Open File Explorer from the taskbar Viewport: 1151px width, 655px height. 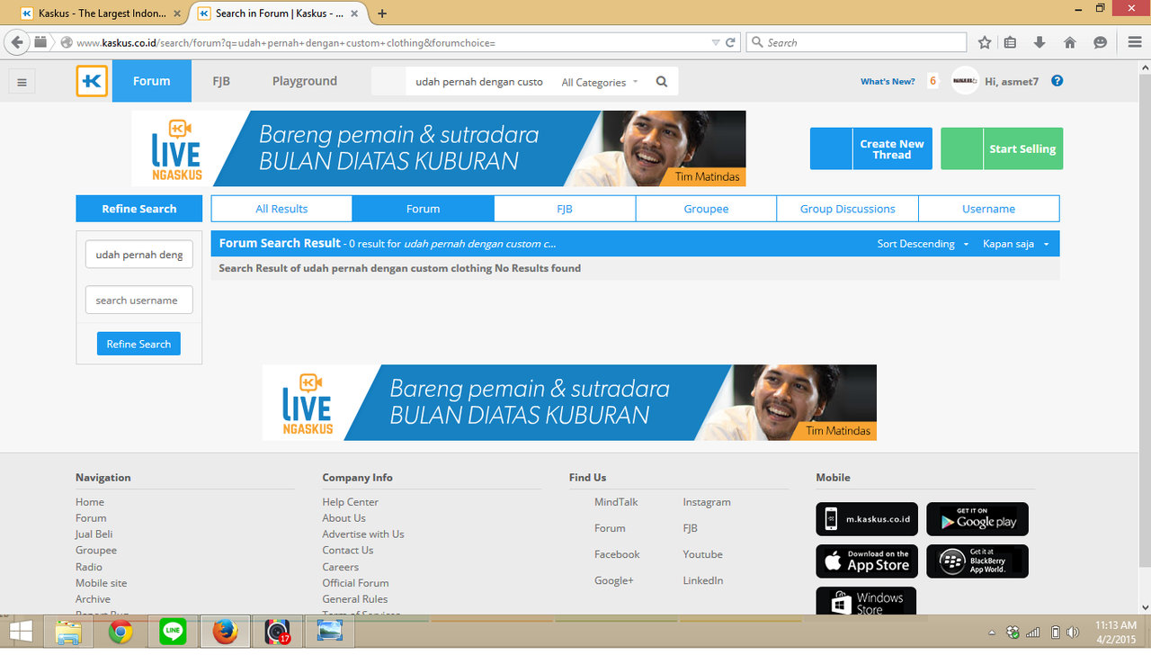69,633
